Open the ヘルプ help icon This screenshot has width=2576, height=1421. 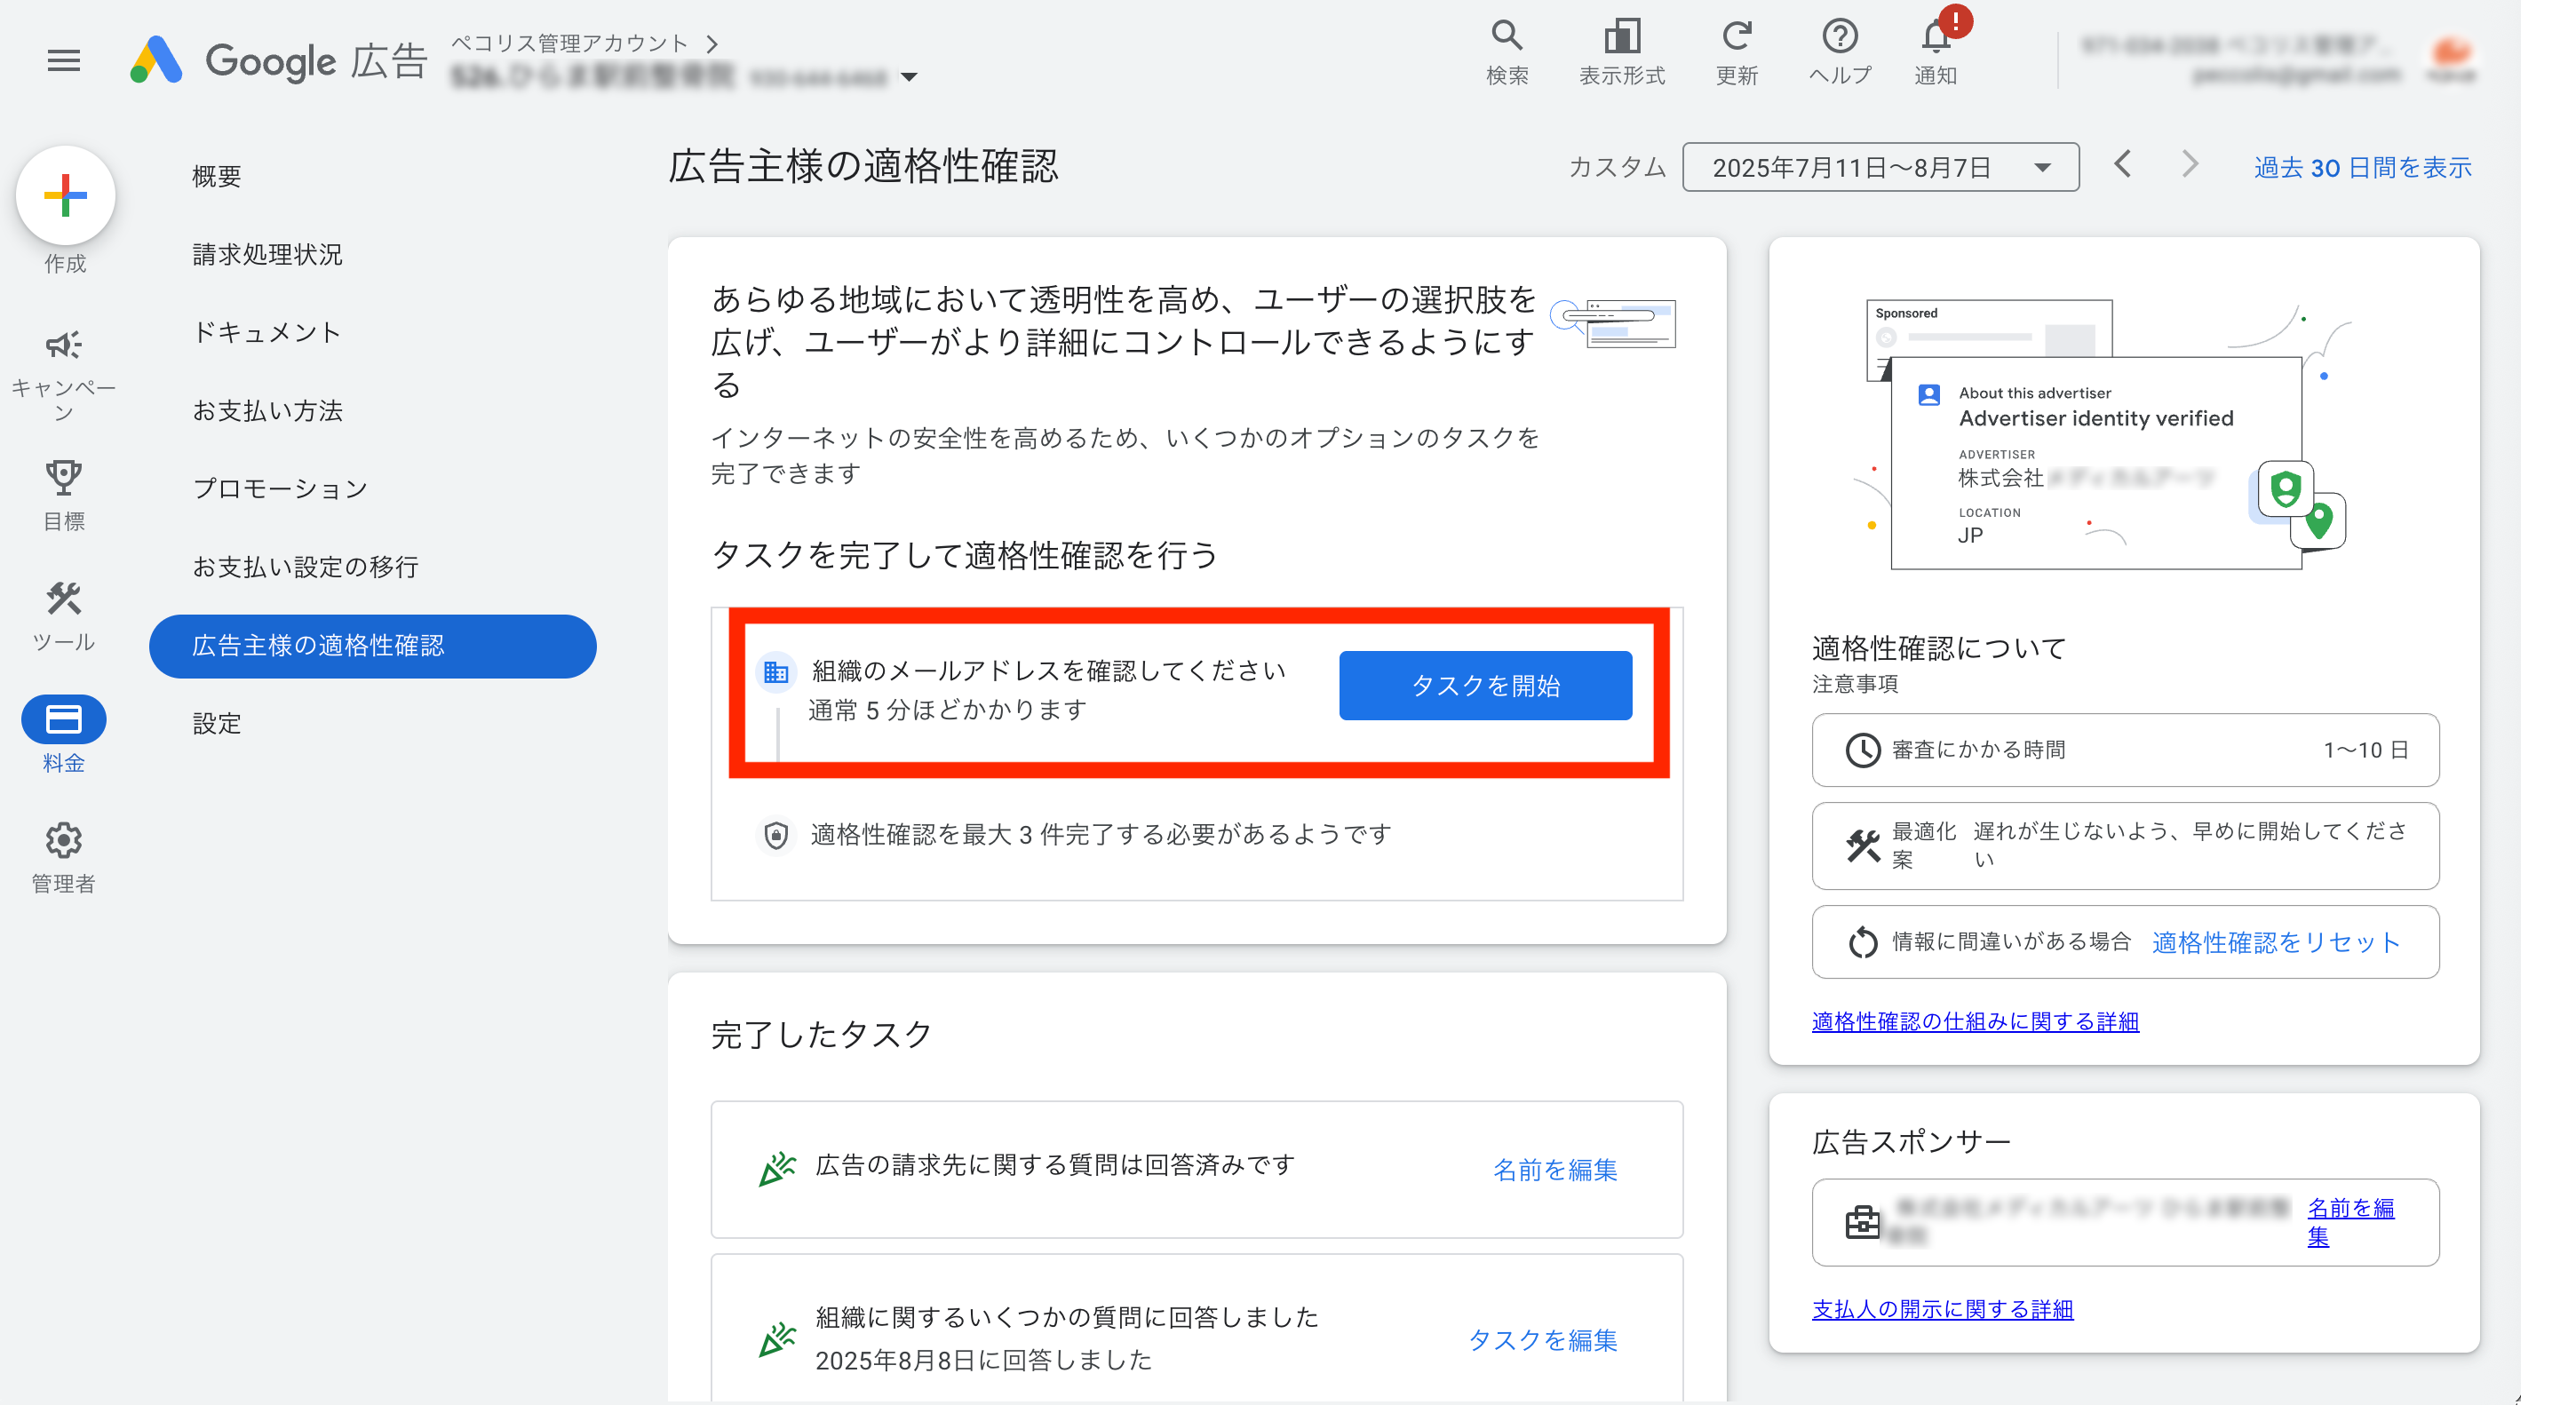[x=1839, y=37]
